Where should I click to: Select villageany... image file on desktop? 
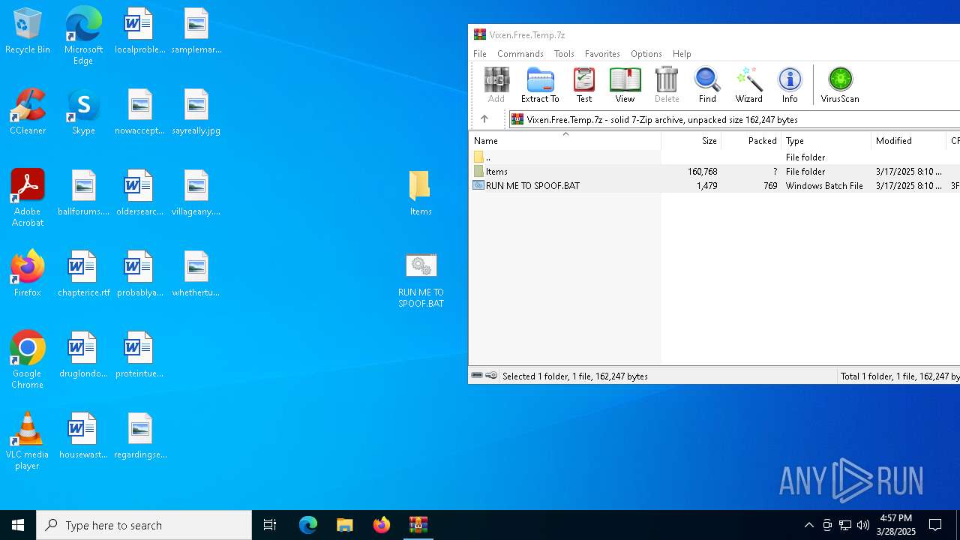coord(196,193)
